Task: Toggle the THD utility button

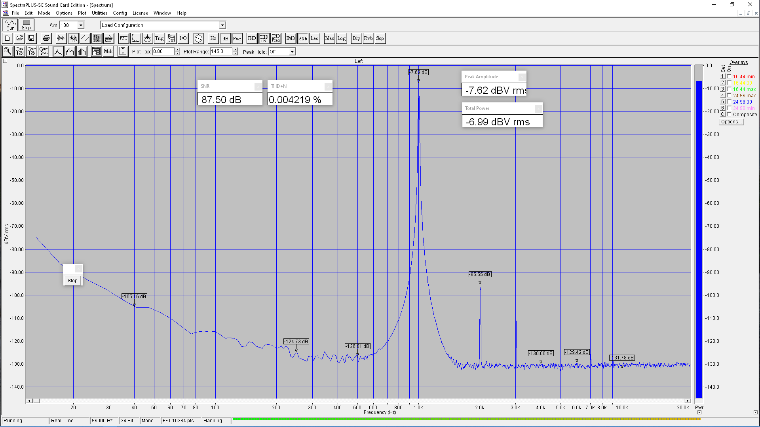Action: pyautogui.click(x=252, y=38)
